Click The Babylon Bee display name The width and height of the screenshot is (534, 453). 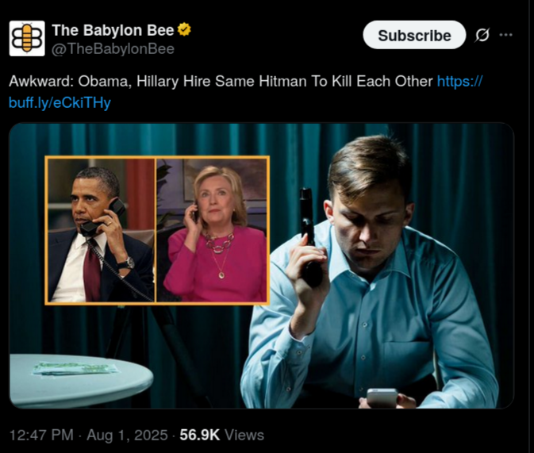point(113,30)
